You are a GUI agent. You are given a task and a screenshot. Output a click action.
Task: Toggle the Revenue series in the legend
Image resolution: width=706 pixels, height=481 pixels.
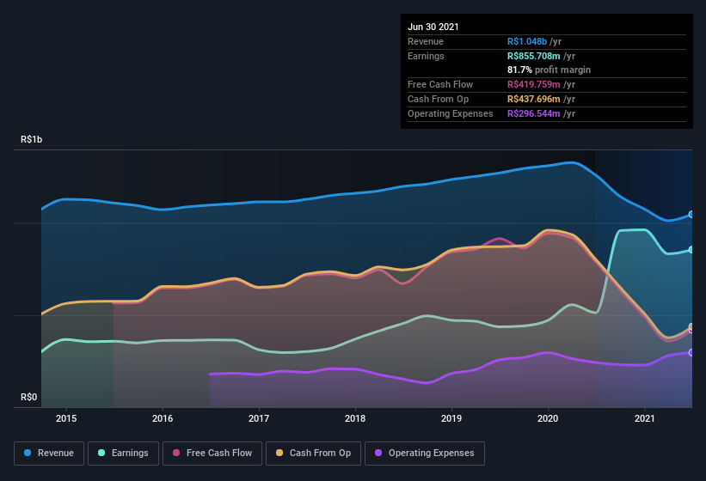[49, 453]
